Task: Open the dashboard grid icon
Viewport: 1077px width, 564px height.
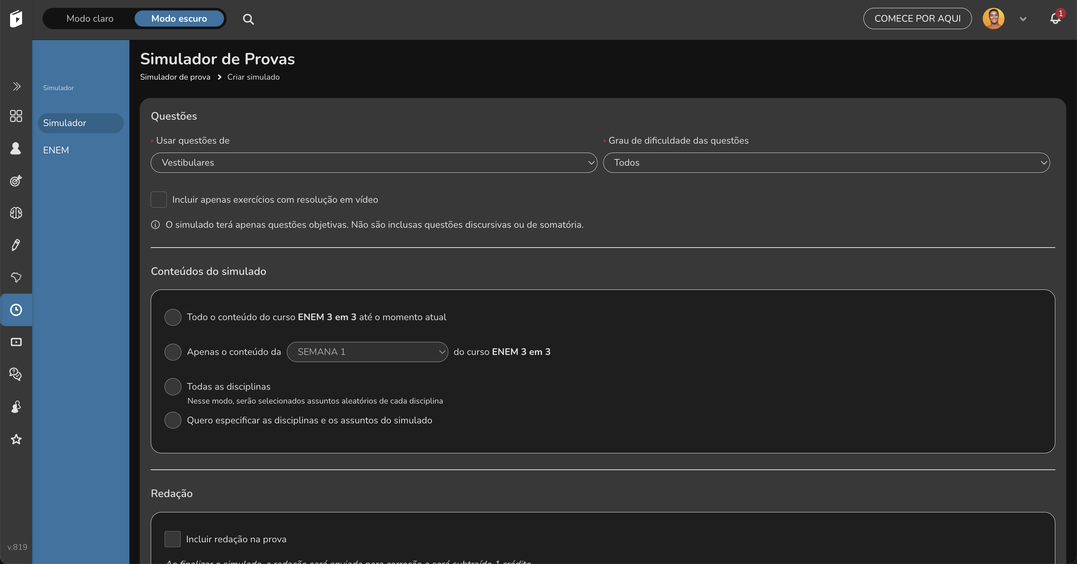Action: coord(16,116)
